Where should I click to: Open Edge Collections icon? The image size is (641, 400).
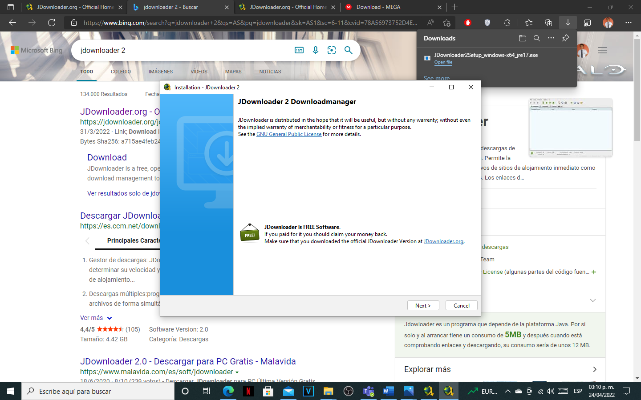548,23
